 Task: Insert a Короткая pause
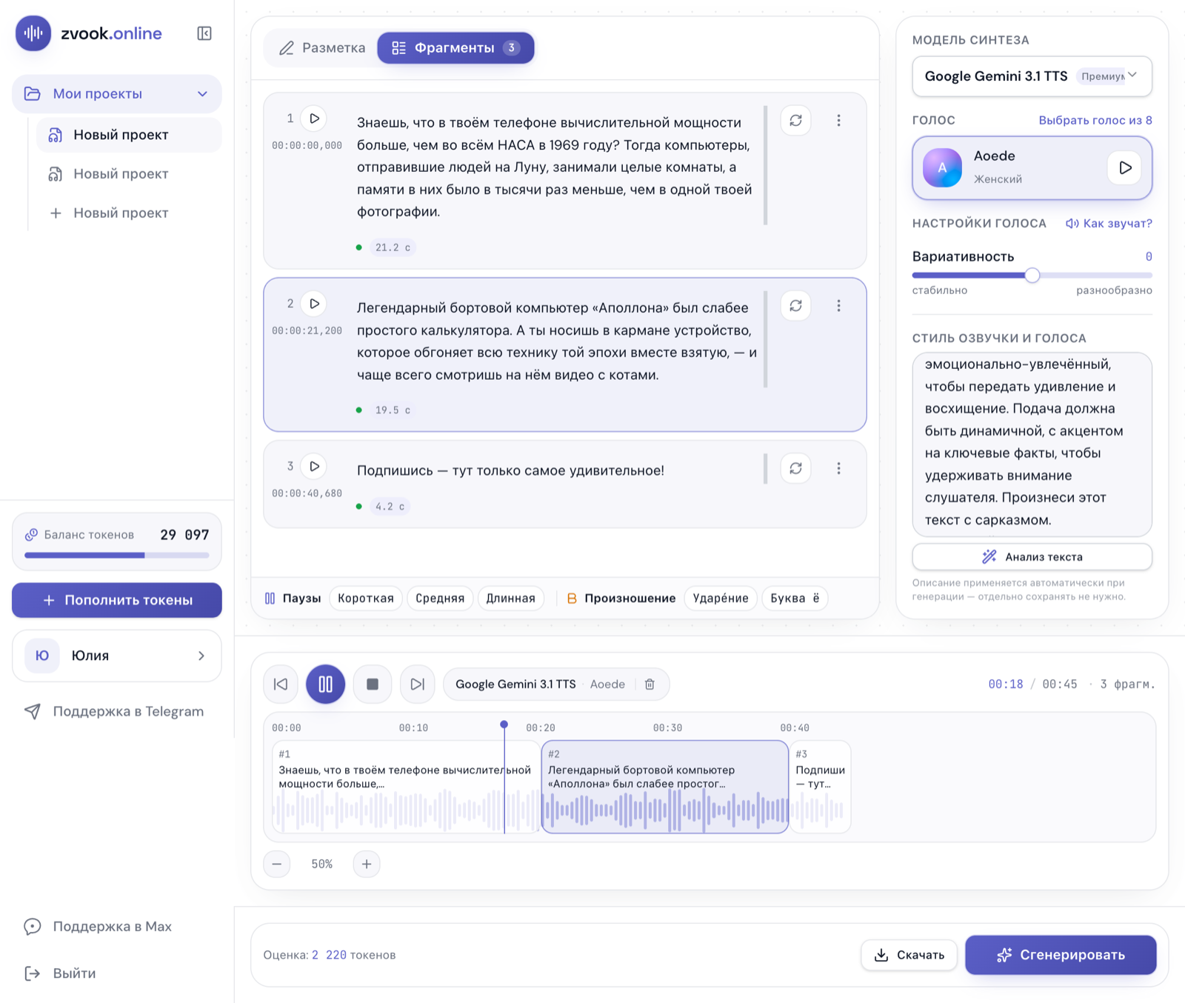point(366,599)
